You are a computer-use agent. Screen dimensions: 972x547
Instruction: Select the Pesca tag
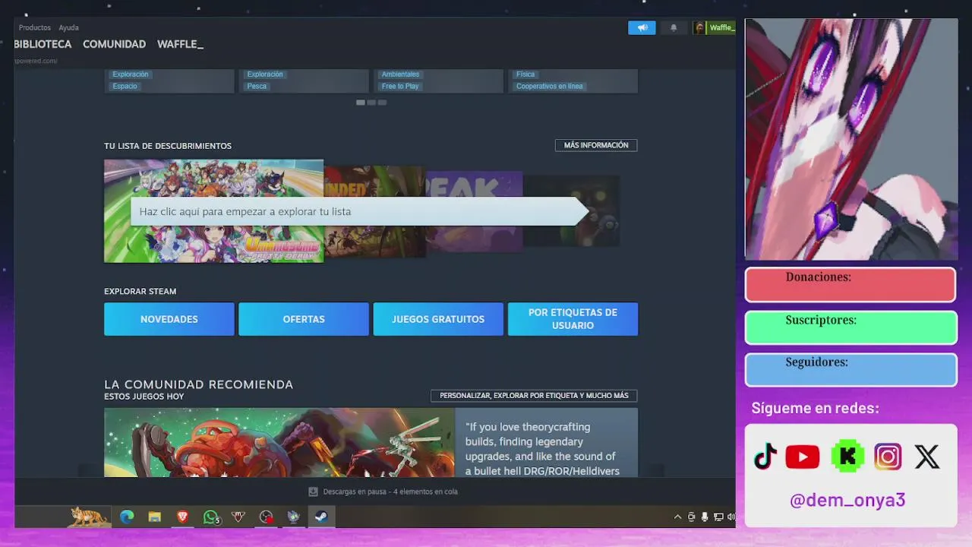pos(257,86)
